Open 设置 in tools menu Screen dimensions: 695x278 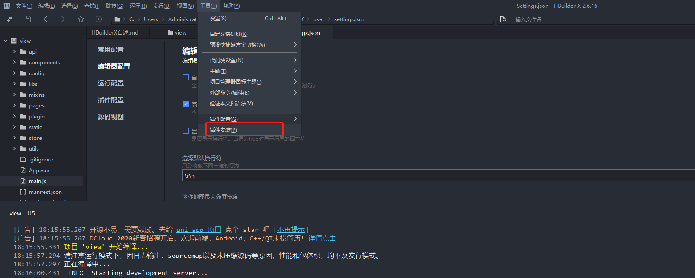coord(250,19)
